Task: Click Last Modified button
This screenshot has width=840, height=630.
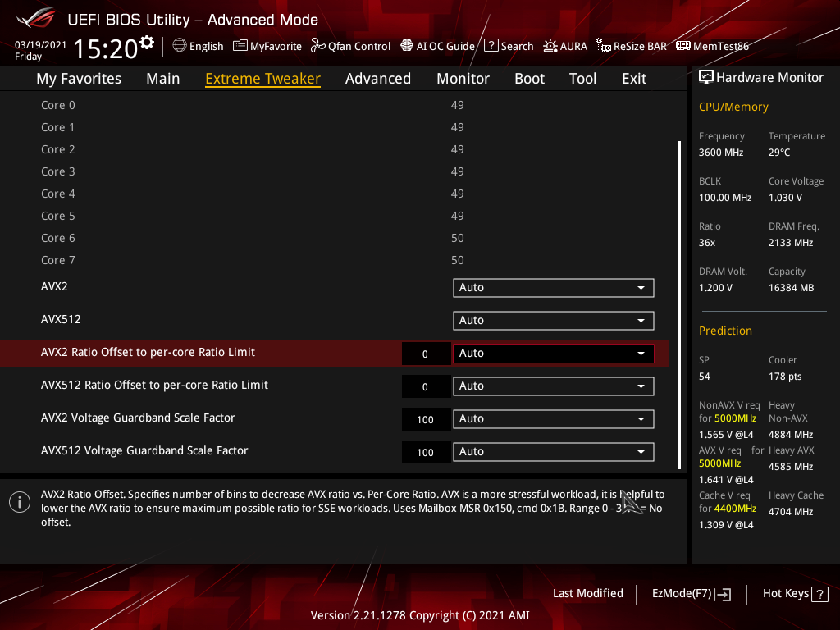Action: [587, 594]
